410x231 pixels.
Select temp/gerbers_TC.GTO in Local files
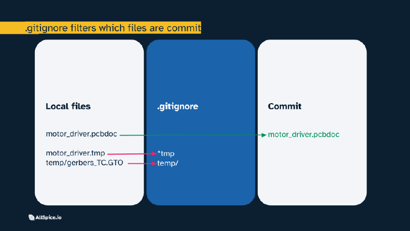(x=85, y=163)
